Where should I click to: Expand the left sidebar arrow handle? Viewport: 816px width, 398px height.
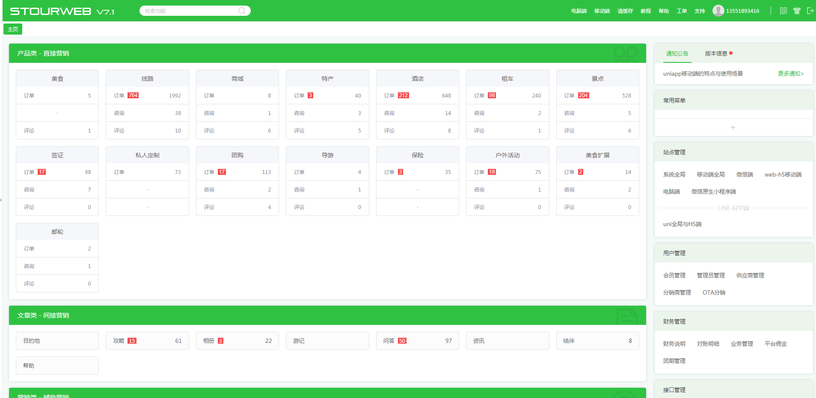[x=1, y=200]
